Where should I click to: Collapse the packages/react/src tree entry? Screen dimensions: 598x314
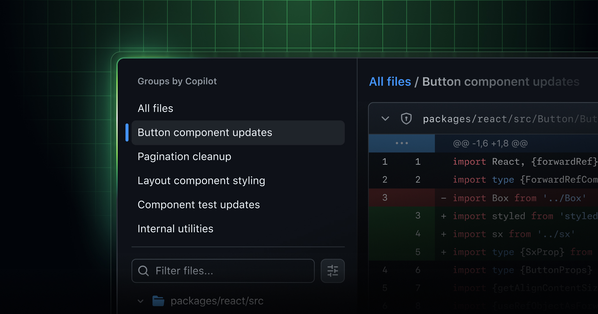coord(141,301)
